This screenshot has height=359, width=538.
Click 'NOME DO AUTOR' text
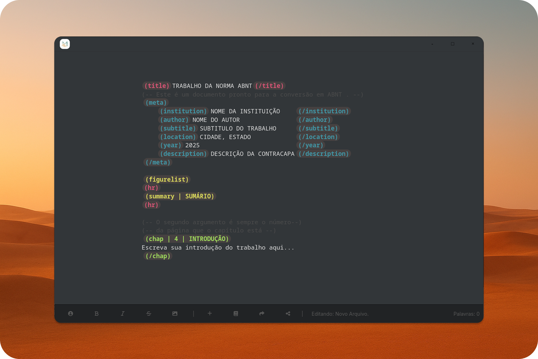pos(216,120)
